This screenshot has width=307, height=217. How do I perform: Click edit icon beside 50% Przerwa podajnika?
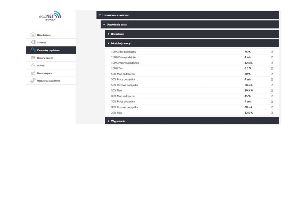pyautogui.click(x=272, y=85)
